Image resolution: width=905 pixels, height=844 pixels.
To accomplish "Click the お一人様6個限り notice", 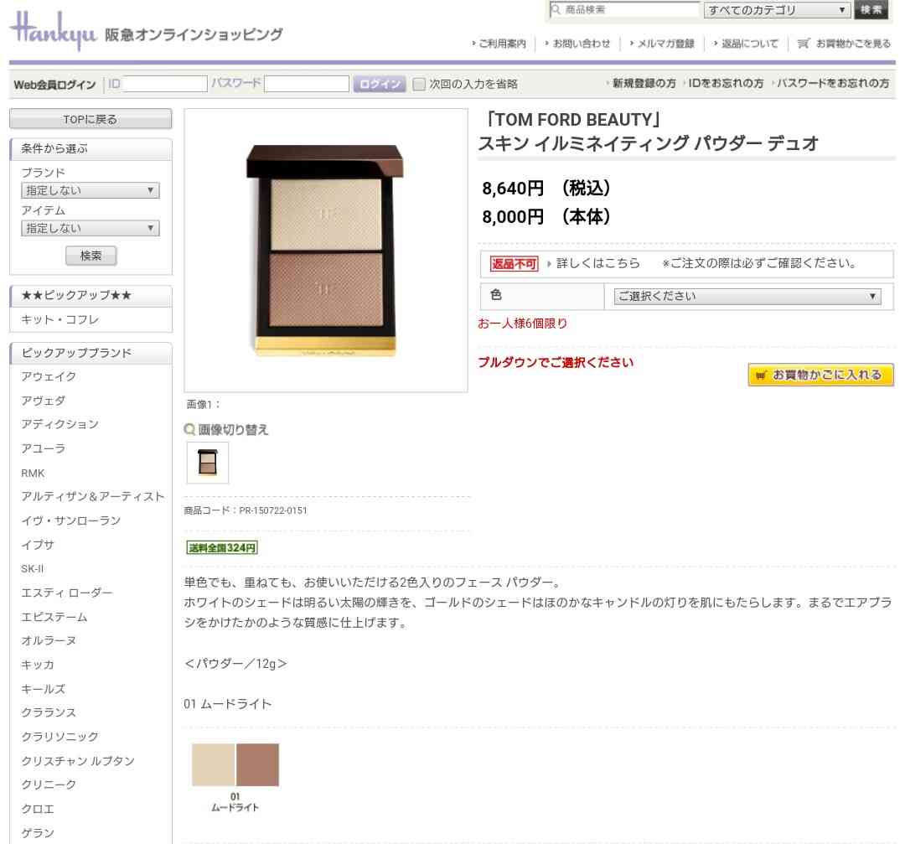I will [x=522, y=324].
